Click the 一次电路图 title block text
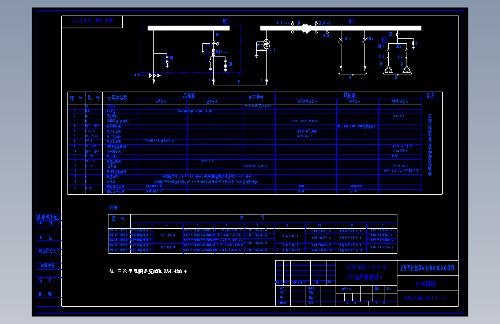Screen dimensions: 500x324 [423, 284]
